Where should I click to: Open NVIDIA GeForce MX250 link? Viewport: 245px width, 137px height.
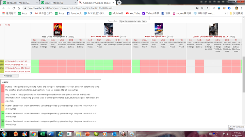click(x=16, y=61)
